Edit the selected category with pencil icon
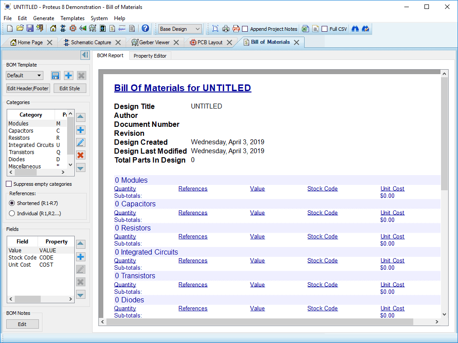 pyautogui.click(x=81, y=142)
